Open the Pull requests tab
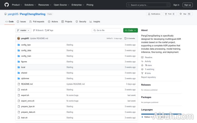The image size is (197, 123). [x=37, y=22]
